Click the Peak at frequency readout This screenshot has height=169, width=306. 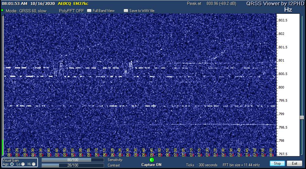tap(211, 4)
